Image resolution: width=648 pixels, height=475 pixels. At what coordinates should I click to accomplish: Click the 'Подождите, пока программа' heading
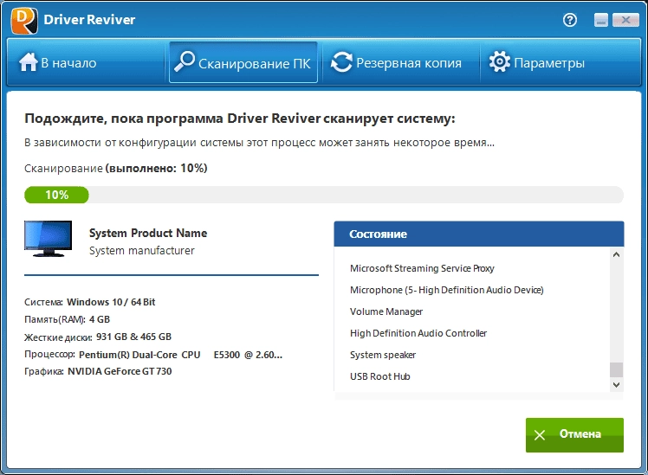(240, 119)
